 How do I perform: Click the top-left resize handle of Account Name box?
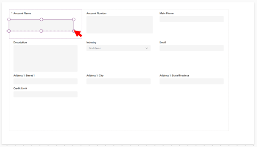[x=9, y=20]
